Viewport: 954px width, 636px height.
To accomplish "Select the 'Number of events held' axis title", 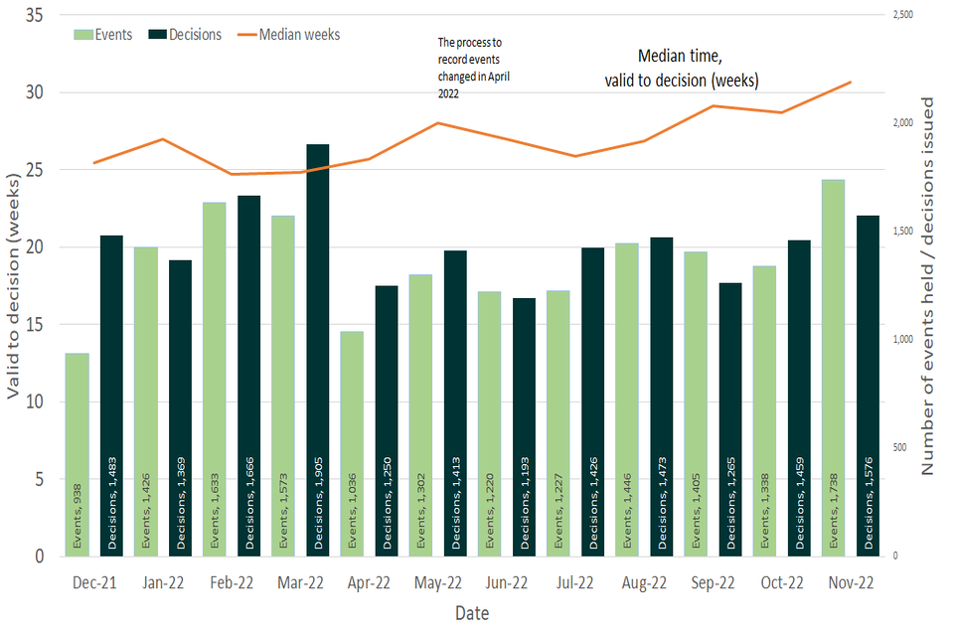I will (930, 286).
